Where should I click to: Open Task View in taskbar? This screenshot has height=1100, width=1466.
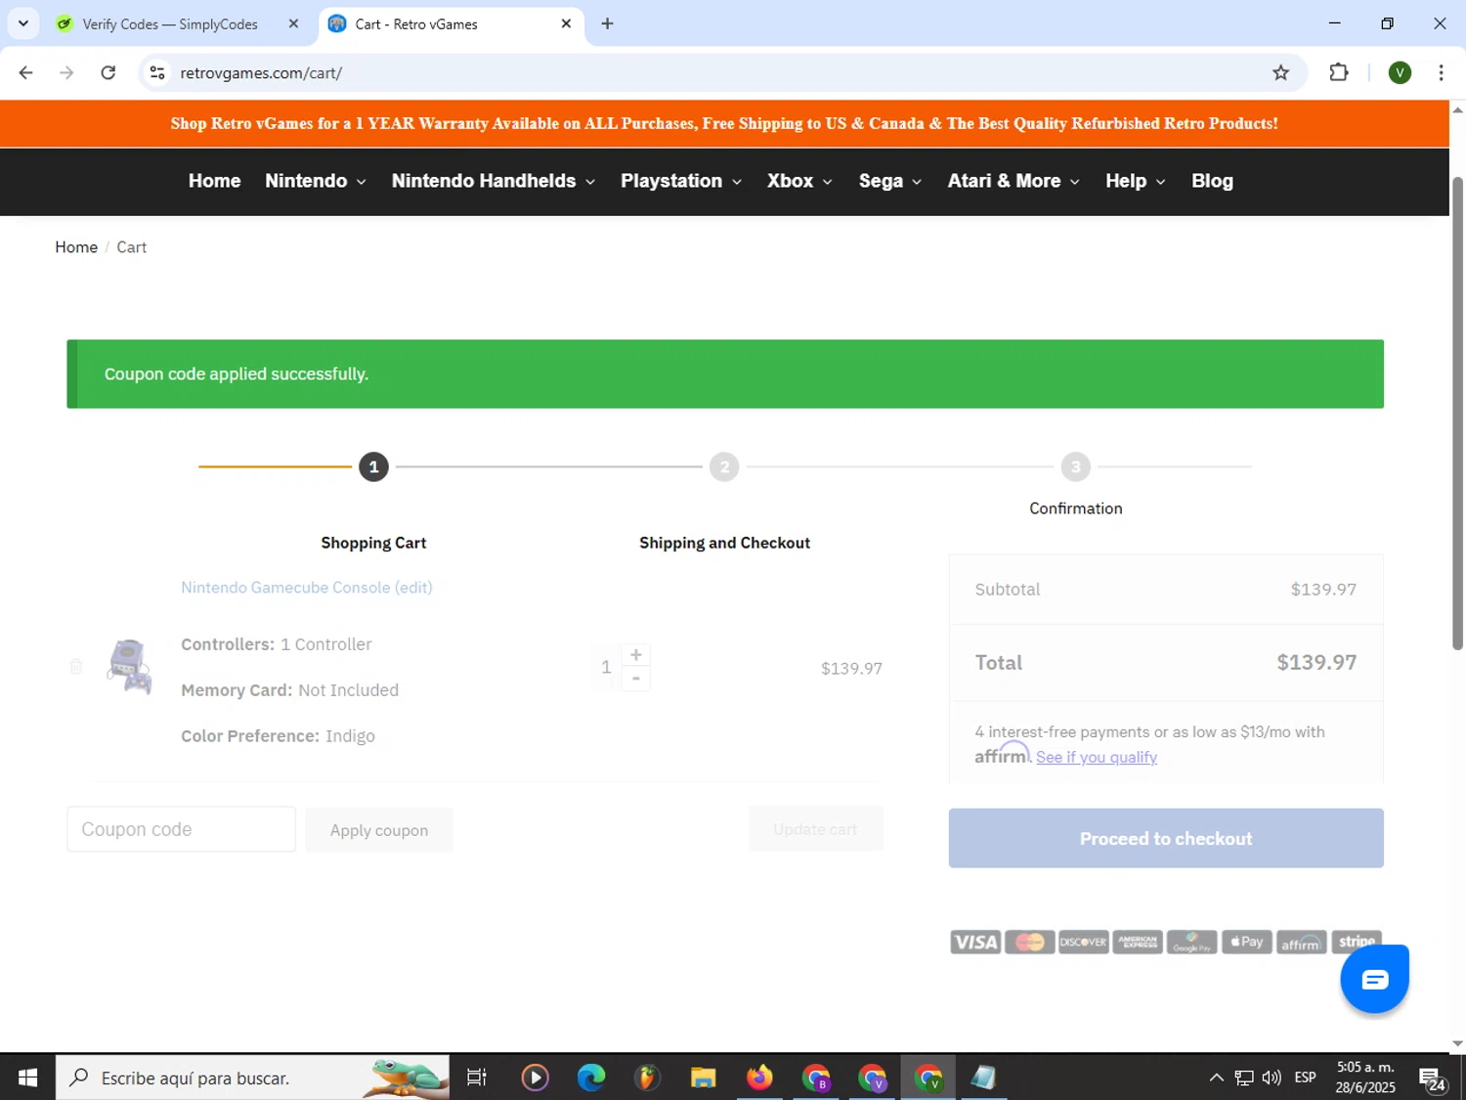tap(477, 1078)
